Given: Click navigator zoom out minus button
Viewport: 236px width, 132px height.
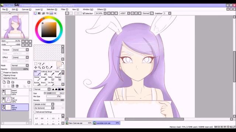Looking at the screenshot, I should (23, 41).
